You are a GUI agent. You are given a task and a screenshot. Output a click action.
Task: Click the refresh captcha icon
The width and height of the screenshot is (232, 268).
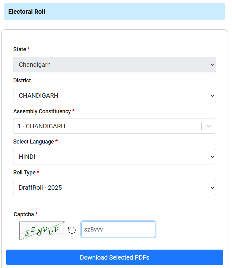pos(72,230)
